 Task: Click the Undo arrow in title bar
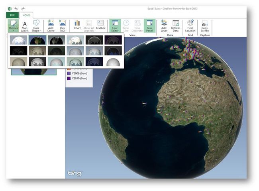coord(16,9)
